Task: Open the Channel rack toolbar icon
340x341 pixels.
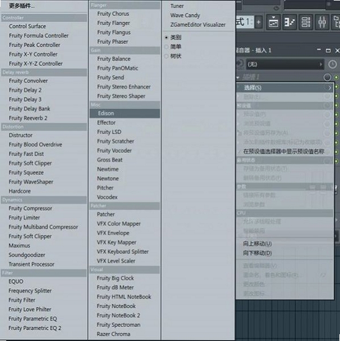Action: coord(306,22)
